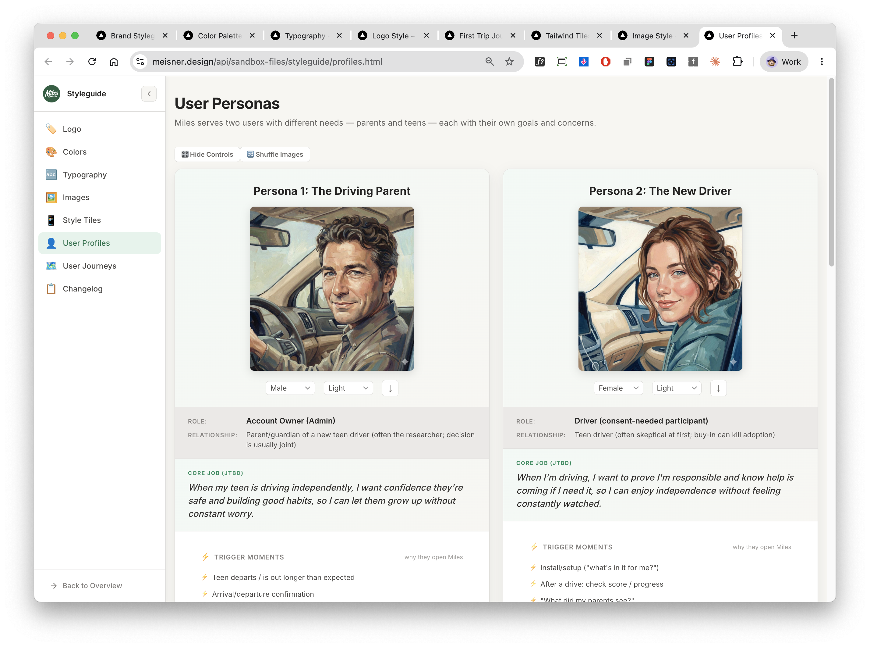Click the zoom magnifier icon in the address bar
The image size is (870, 647).
[x=489, y=62]
